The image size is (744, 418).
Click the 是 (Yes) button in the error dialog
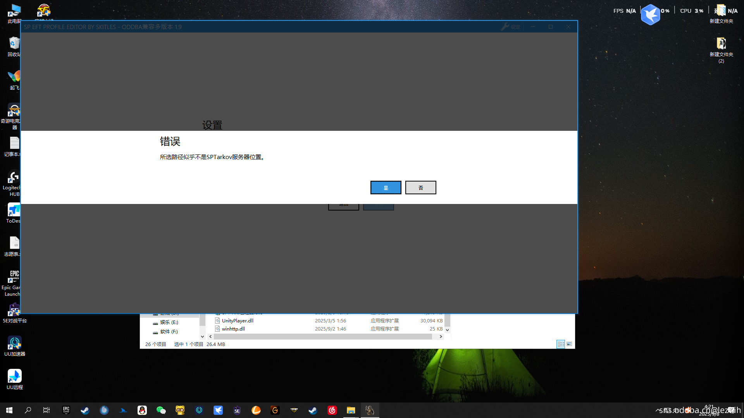pos(386,188)
